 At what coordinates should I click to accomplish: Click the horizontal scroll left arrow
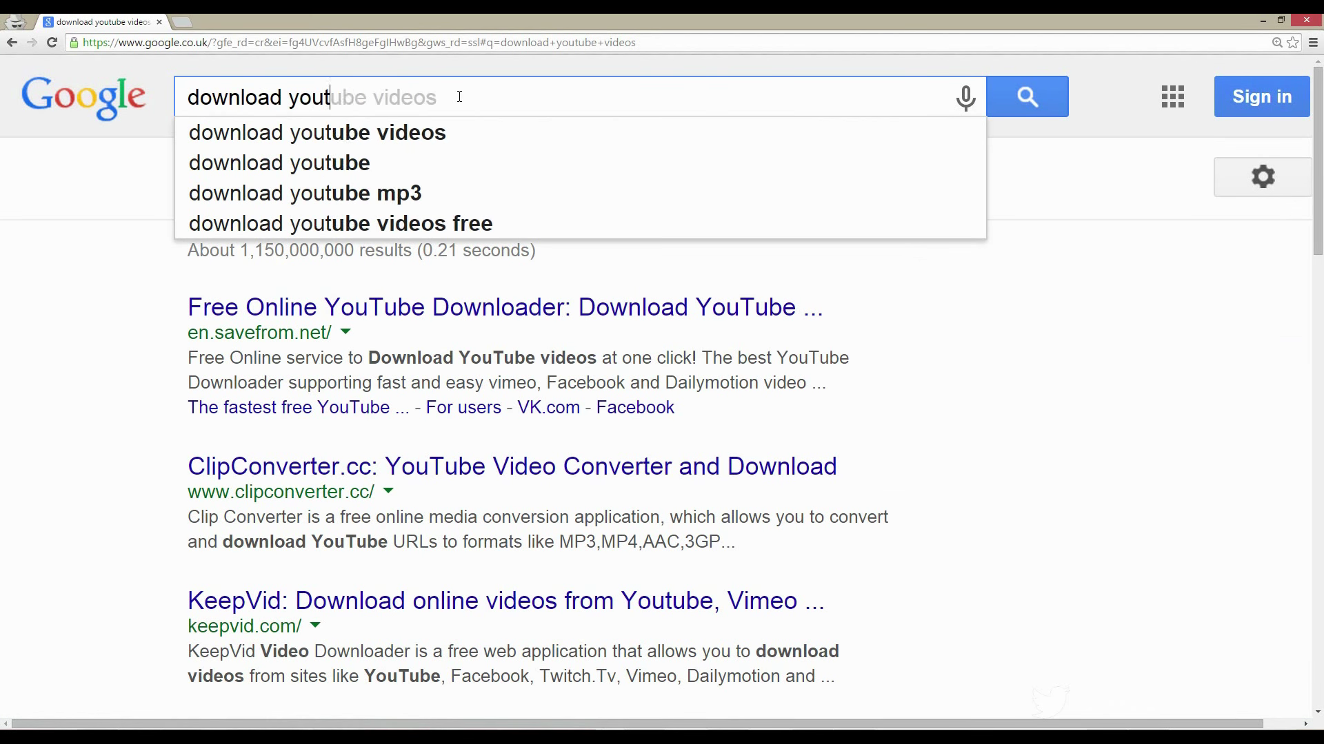(x=6, y=723)
